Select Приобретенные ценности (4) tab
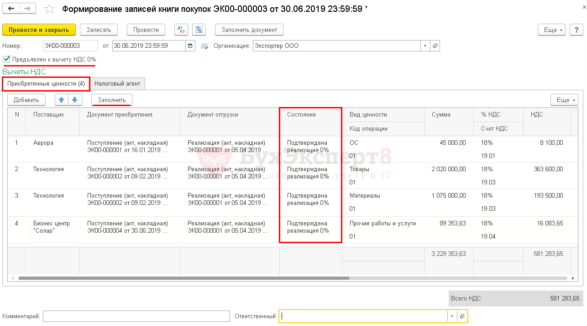The image size is (587, 326). click(46, 84)
